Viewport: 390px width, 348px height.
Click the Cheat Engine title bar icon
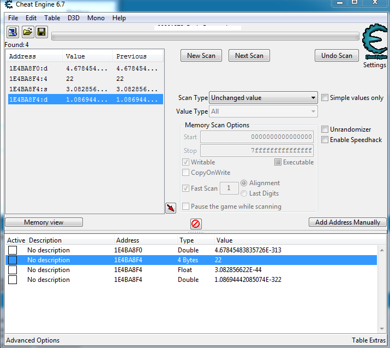click(x=9, y=4)
